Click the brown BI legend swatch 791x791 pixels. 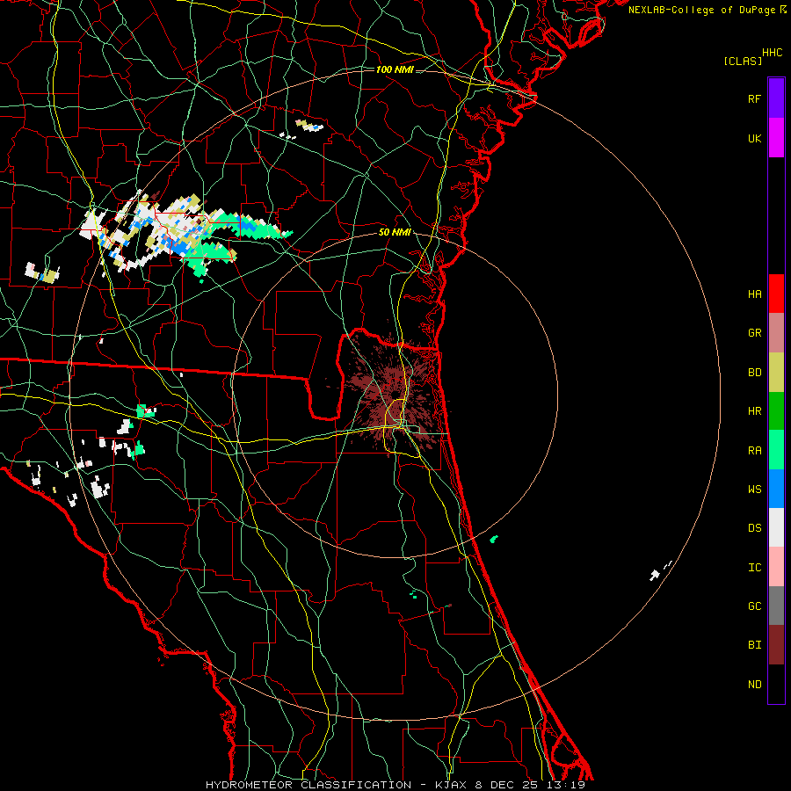(776, 645)
